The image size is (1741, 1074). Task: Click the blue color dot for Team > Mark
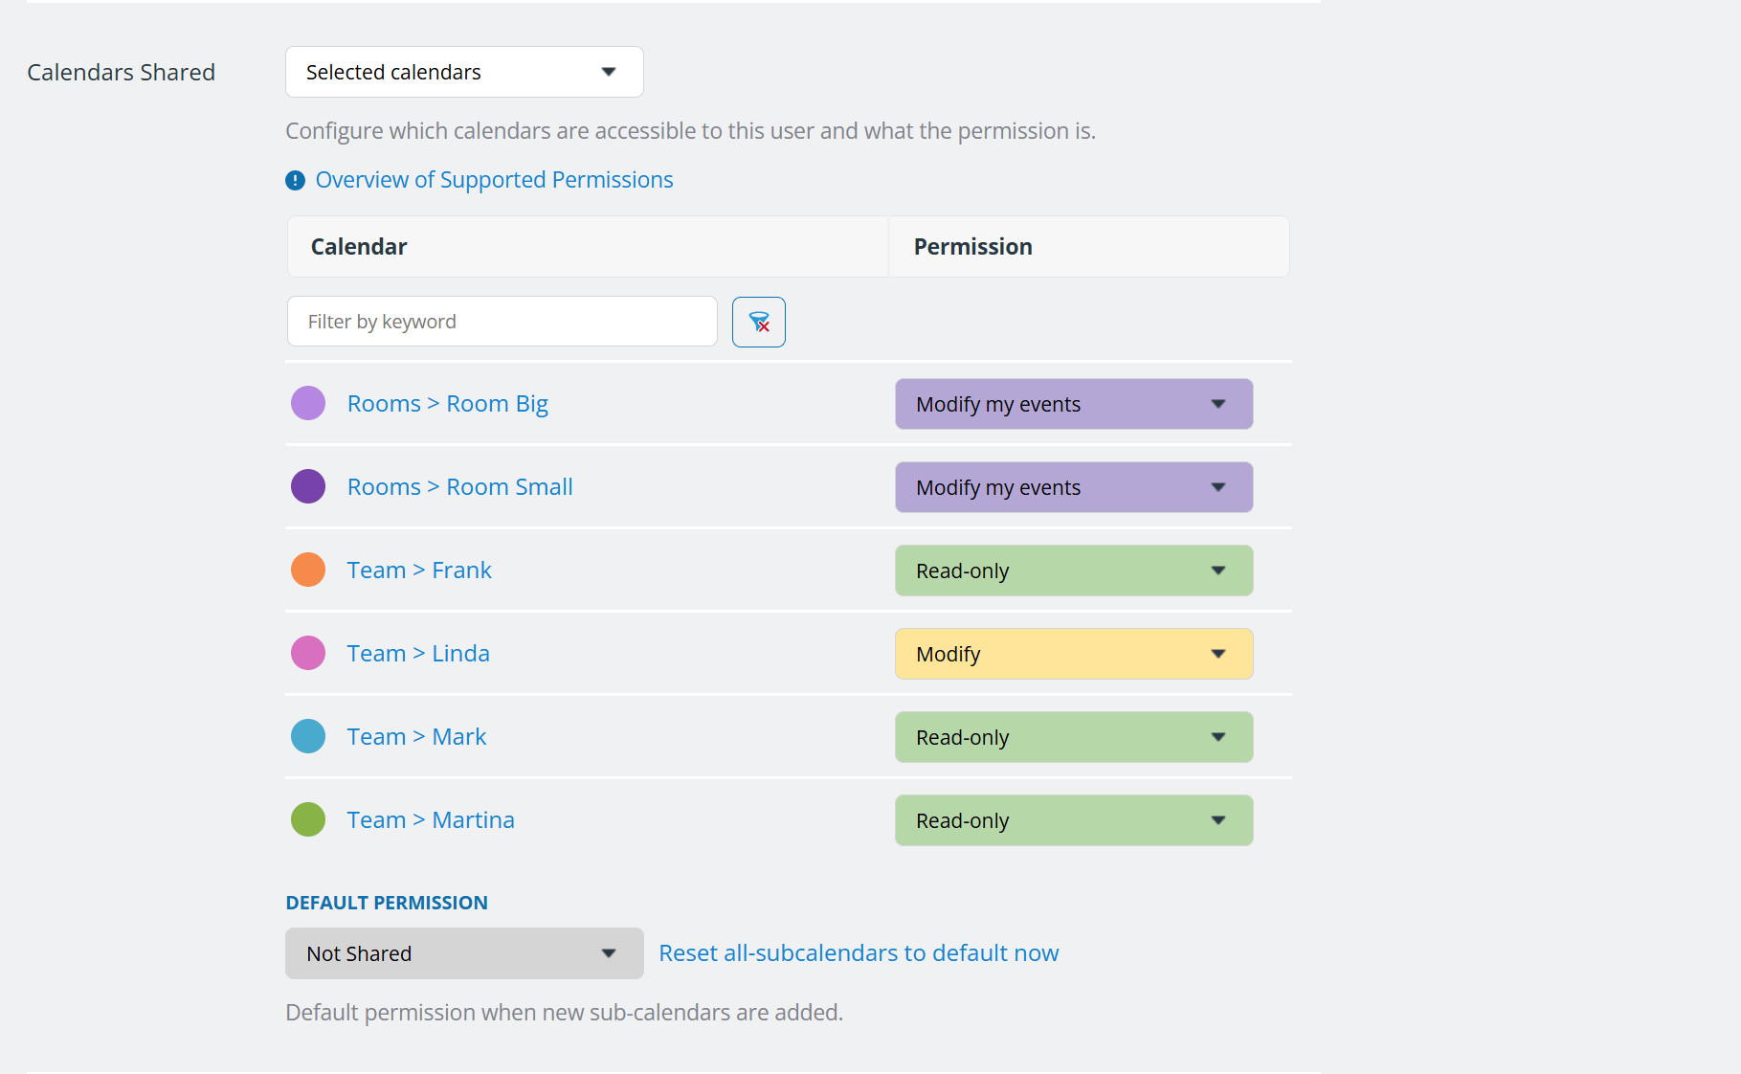[x=307, y=736]
